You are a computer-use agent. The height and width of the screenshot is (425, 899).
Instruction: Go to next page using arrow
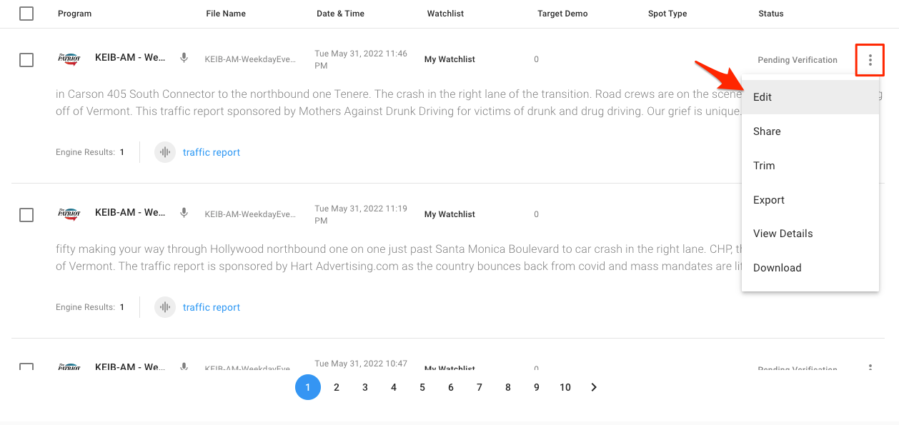coord(594,387)
